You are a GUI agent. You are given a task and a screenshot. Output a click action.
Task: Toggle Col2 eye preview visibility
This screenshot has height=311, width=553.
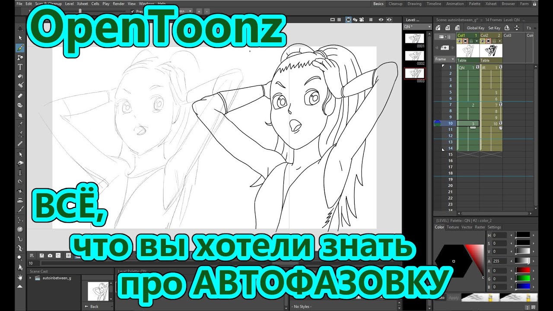[x=483, y=41]
